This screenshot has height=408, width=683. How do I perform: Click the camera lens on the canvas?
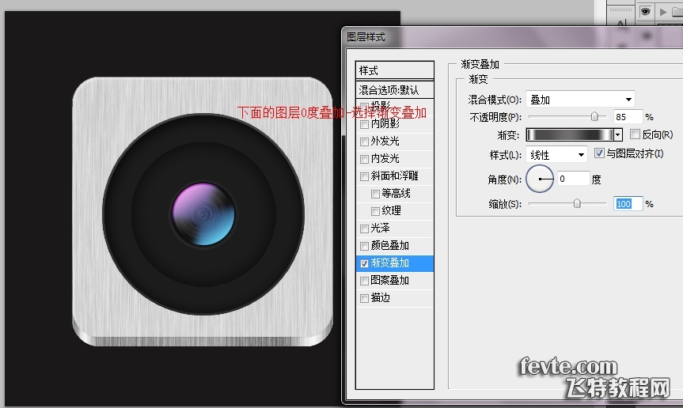point(203,212)
